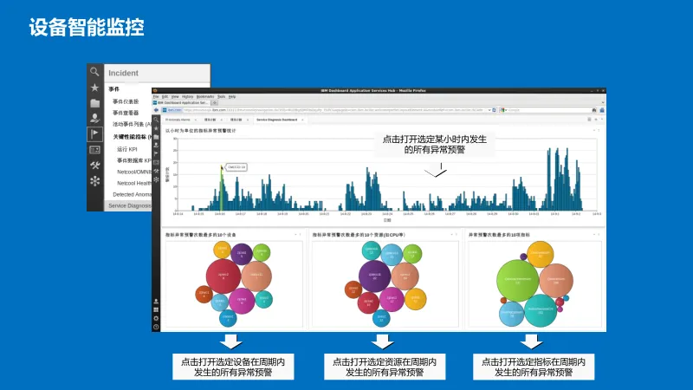
Task: Click the Google search box in Firefox
Action: click(548, 110)
